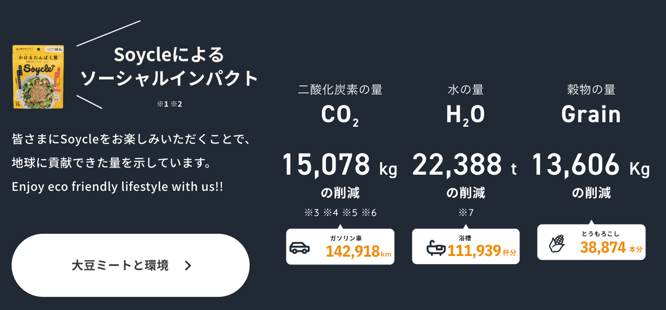
Task: Click the 15,078 kg reduction figure
Action: point(340,166)
